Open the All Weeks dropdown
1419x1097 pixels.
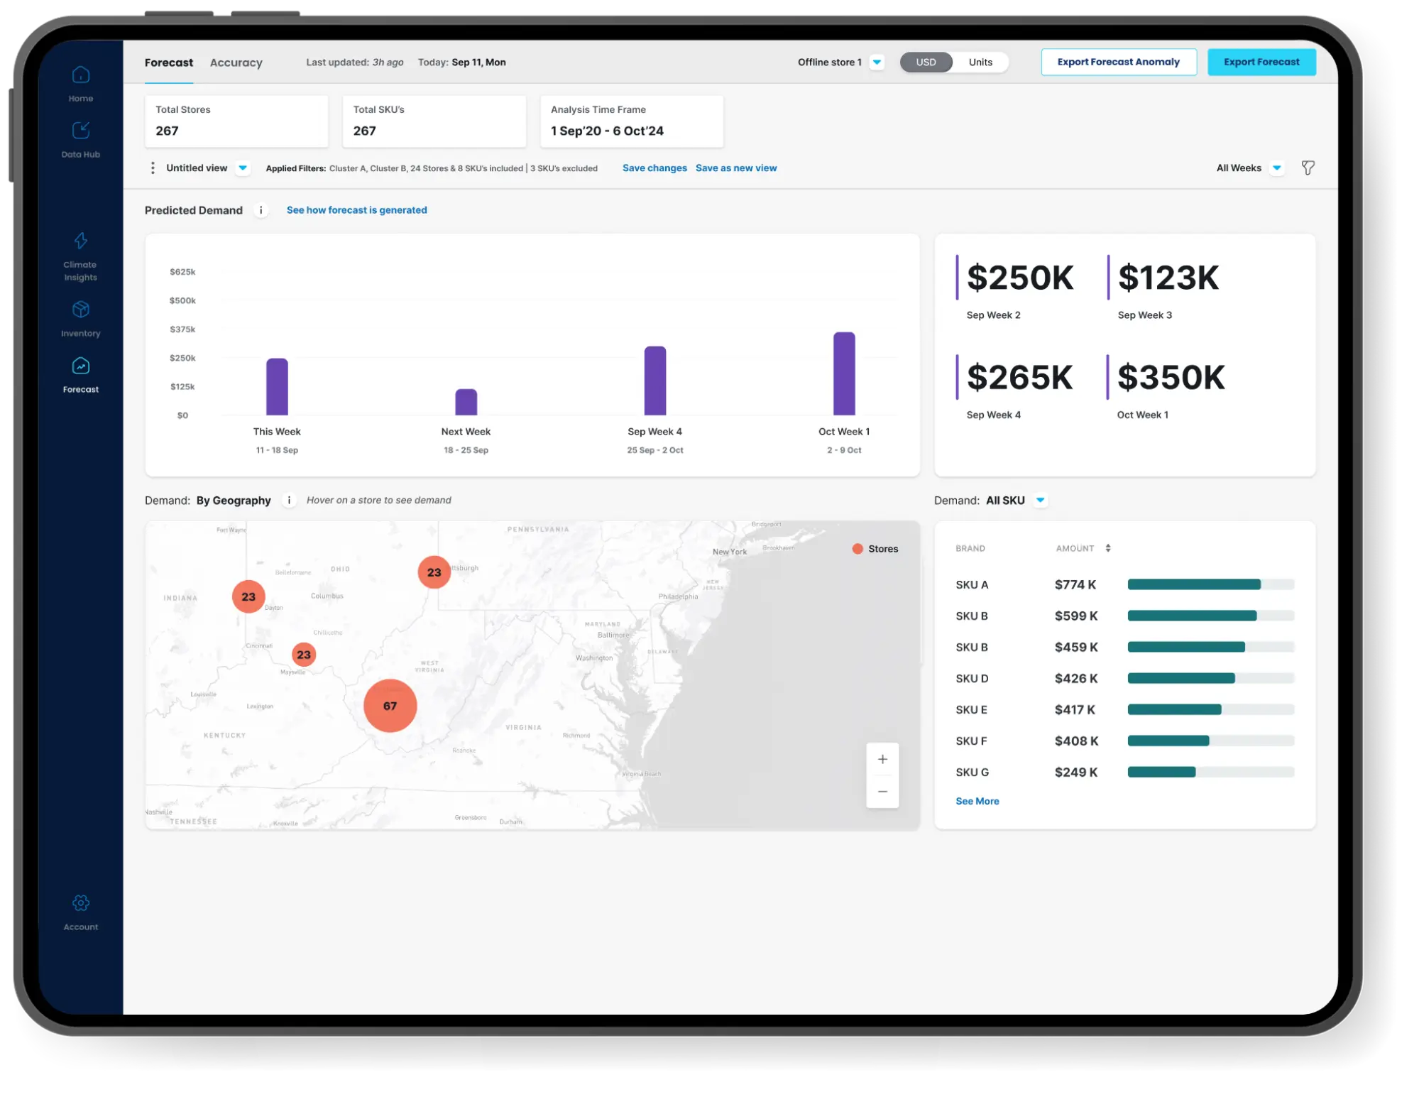1276,168
